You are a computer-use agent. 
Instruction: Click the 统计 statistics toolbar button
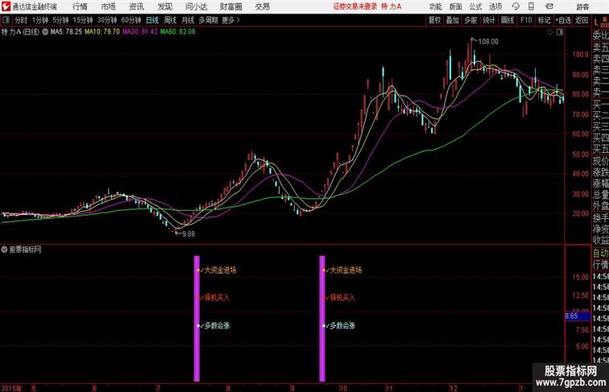(489, 20)
